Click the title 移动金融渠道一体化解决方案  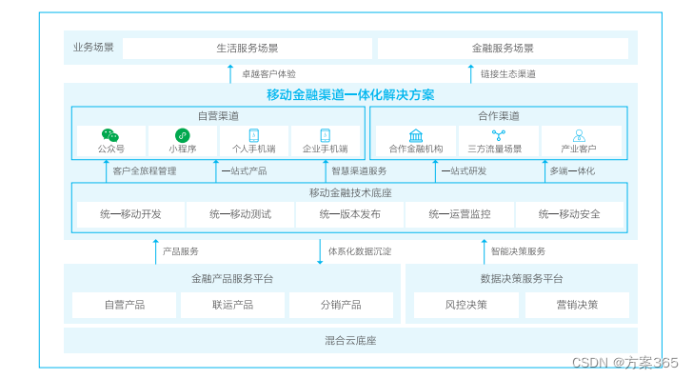click(350, 94)
